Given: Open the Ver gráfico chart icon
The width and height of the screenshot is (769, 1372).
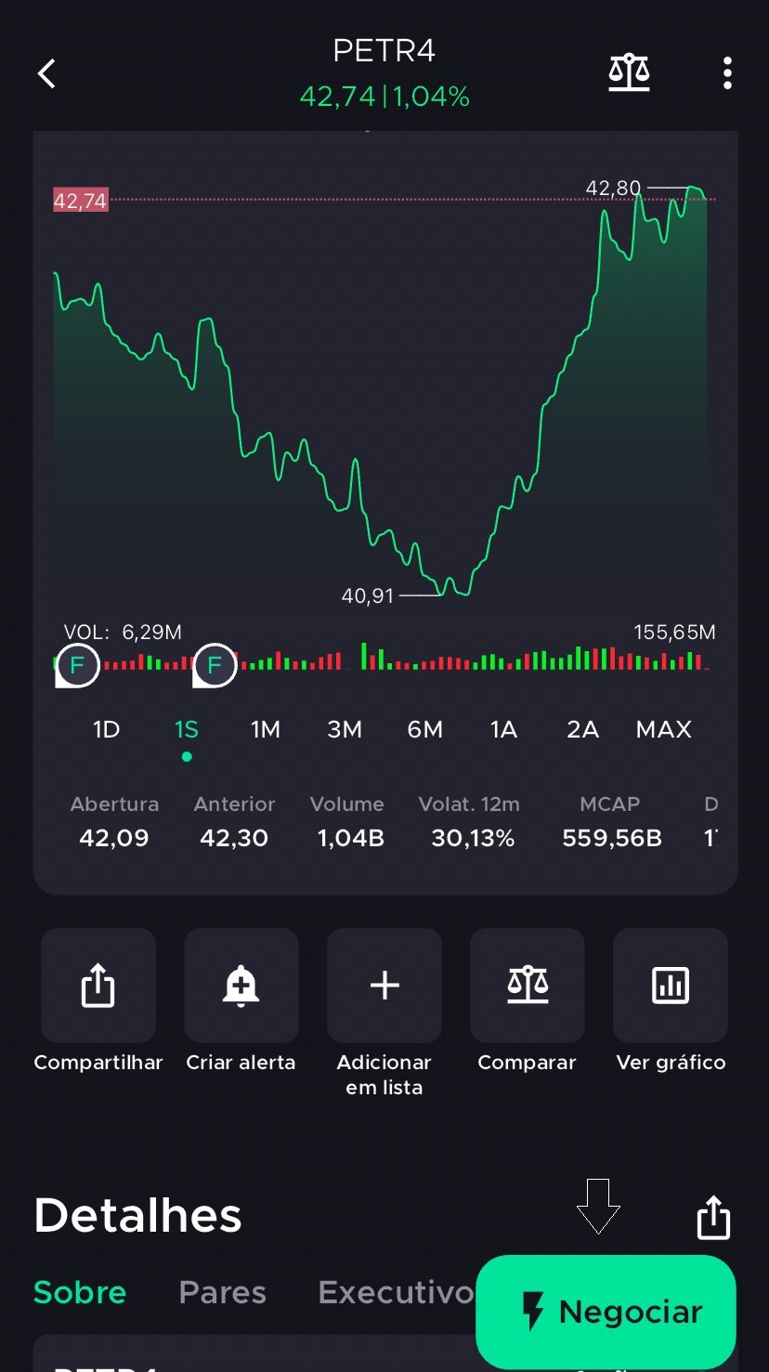Looking at the screenshot, I should point(670,985).
